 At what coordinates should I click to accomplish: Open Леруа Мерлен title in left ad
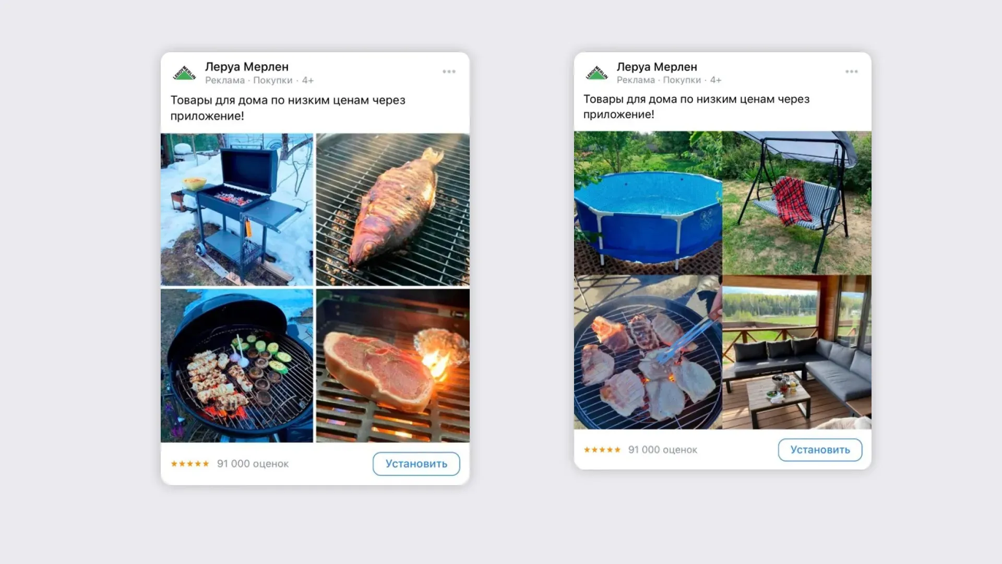(x=247, y=67)
